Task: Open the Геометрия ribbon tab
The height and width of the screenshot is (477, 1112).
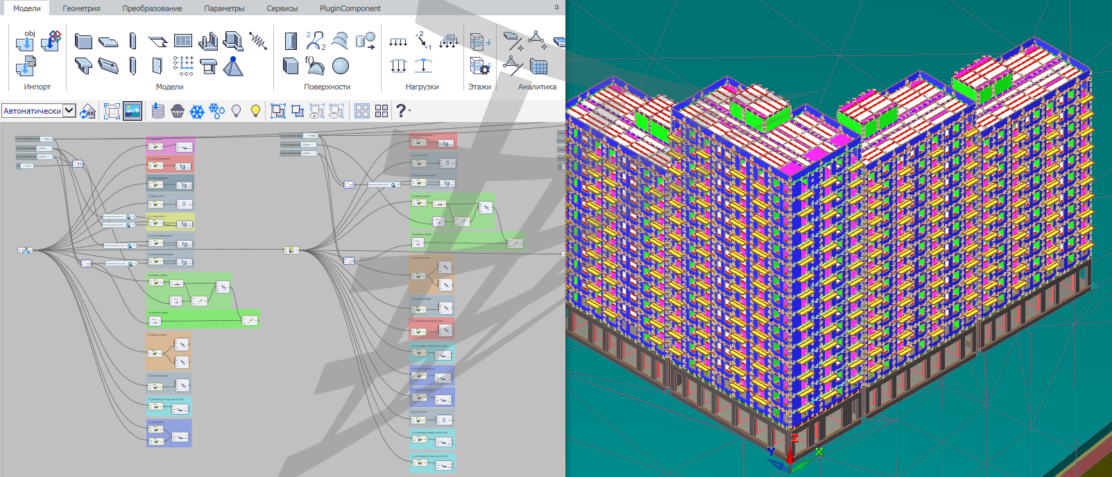Action: coord(81,8)
